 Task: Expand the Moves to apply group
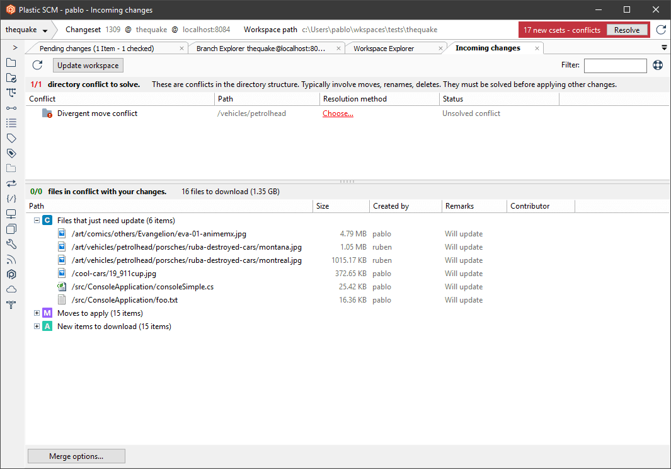tap(37, 313)
